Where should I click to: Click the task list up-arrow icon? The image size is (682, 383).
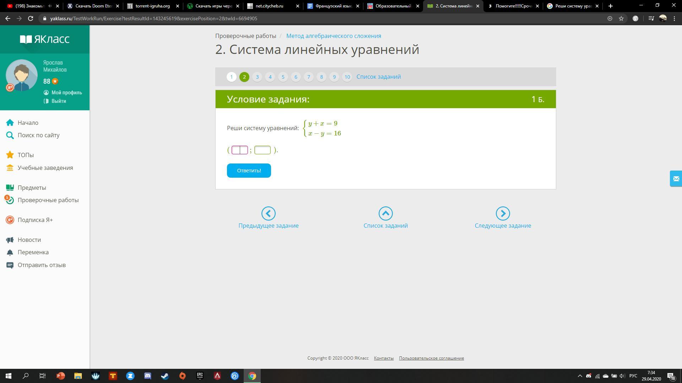pyautogui.click(x=385, y=213)
